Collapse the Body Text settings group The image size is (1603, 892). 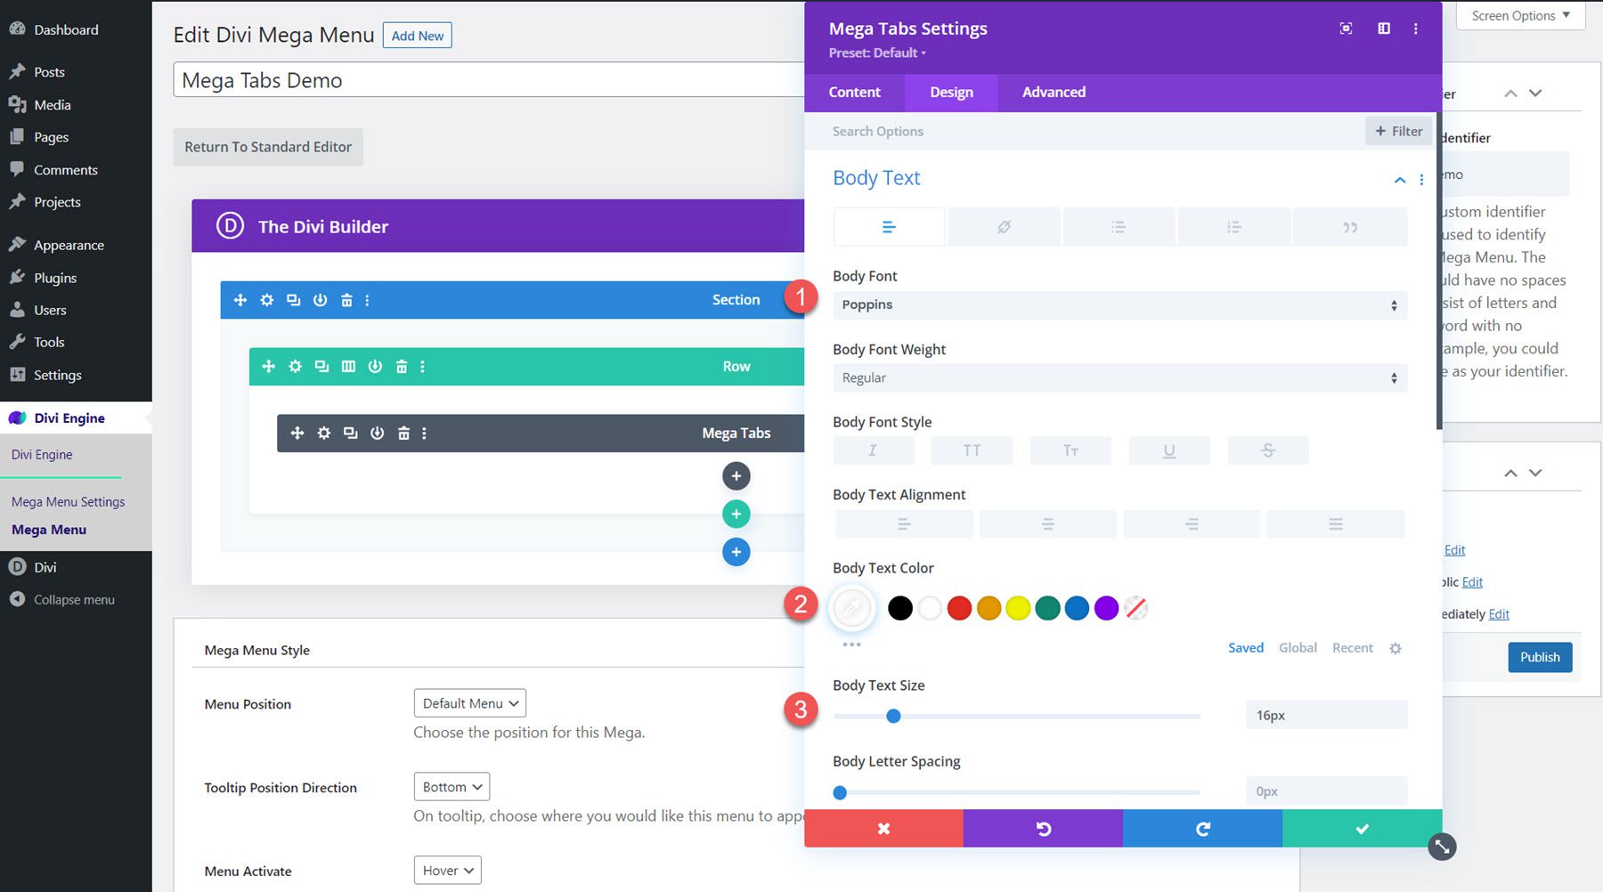(x=1400, y=180)
